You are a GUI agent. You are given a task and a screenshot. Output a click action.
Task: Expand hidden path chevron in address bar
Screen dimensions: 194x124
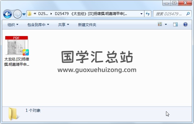tap(35, 14)
